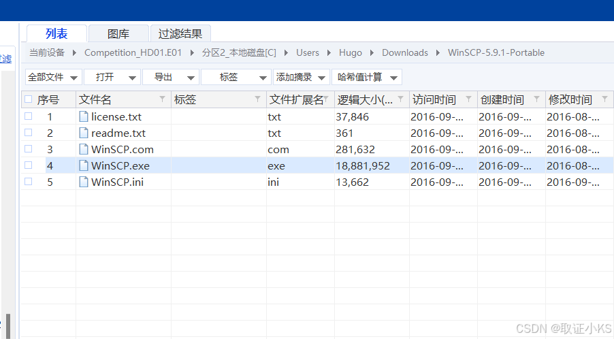This screenshot has height=339, width=614.
Task: Sort by the 访问时间 column header
Action: 434,99
